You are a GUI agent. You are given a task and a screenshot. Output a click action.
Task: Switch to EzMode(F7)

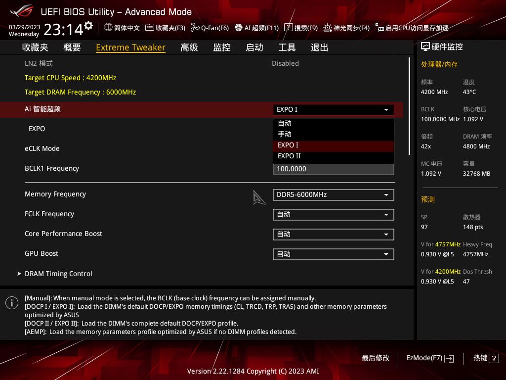coord(430,358)
